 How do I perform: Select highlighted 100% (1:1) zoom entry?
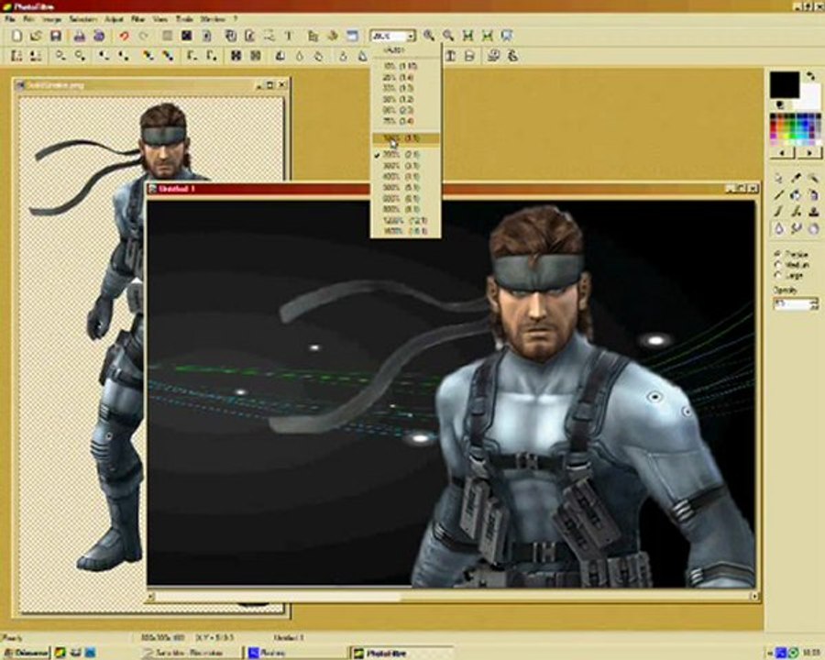[x=405, y=138]
